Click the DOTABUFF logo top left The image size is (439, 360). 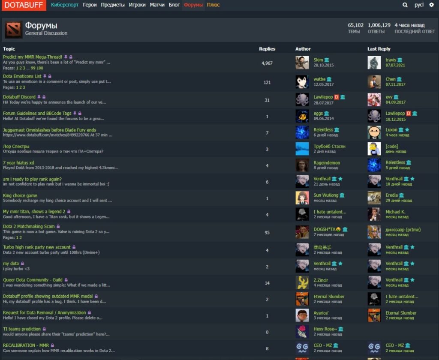click(x=23, y=5)
